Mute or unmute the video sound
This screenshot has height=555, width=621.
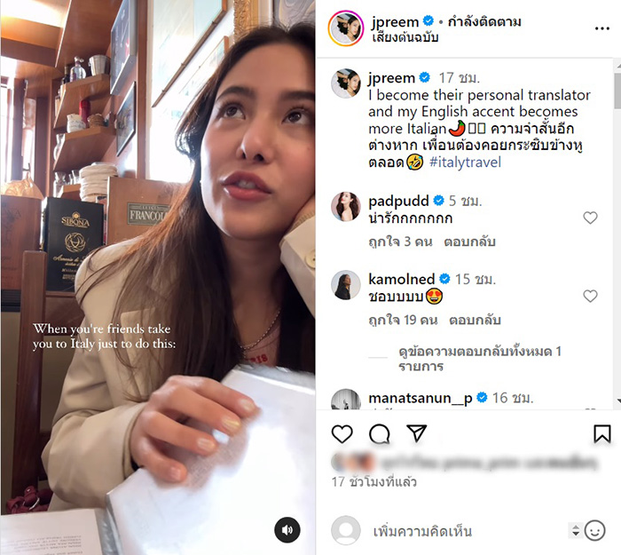coord(287,530)
